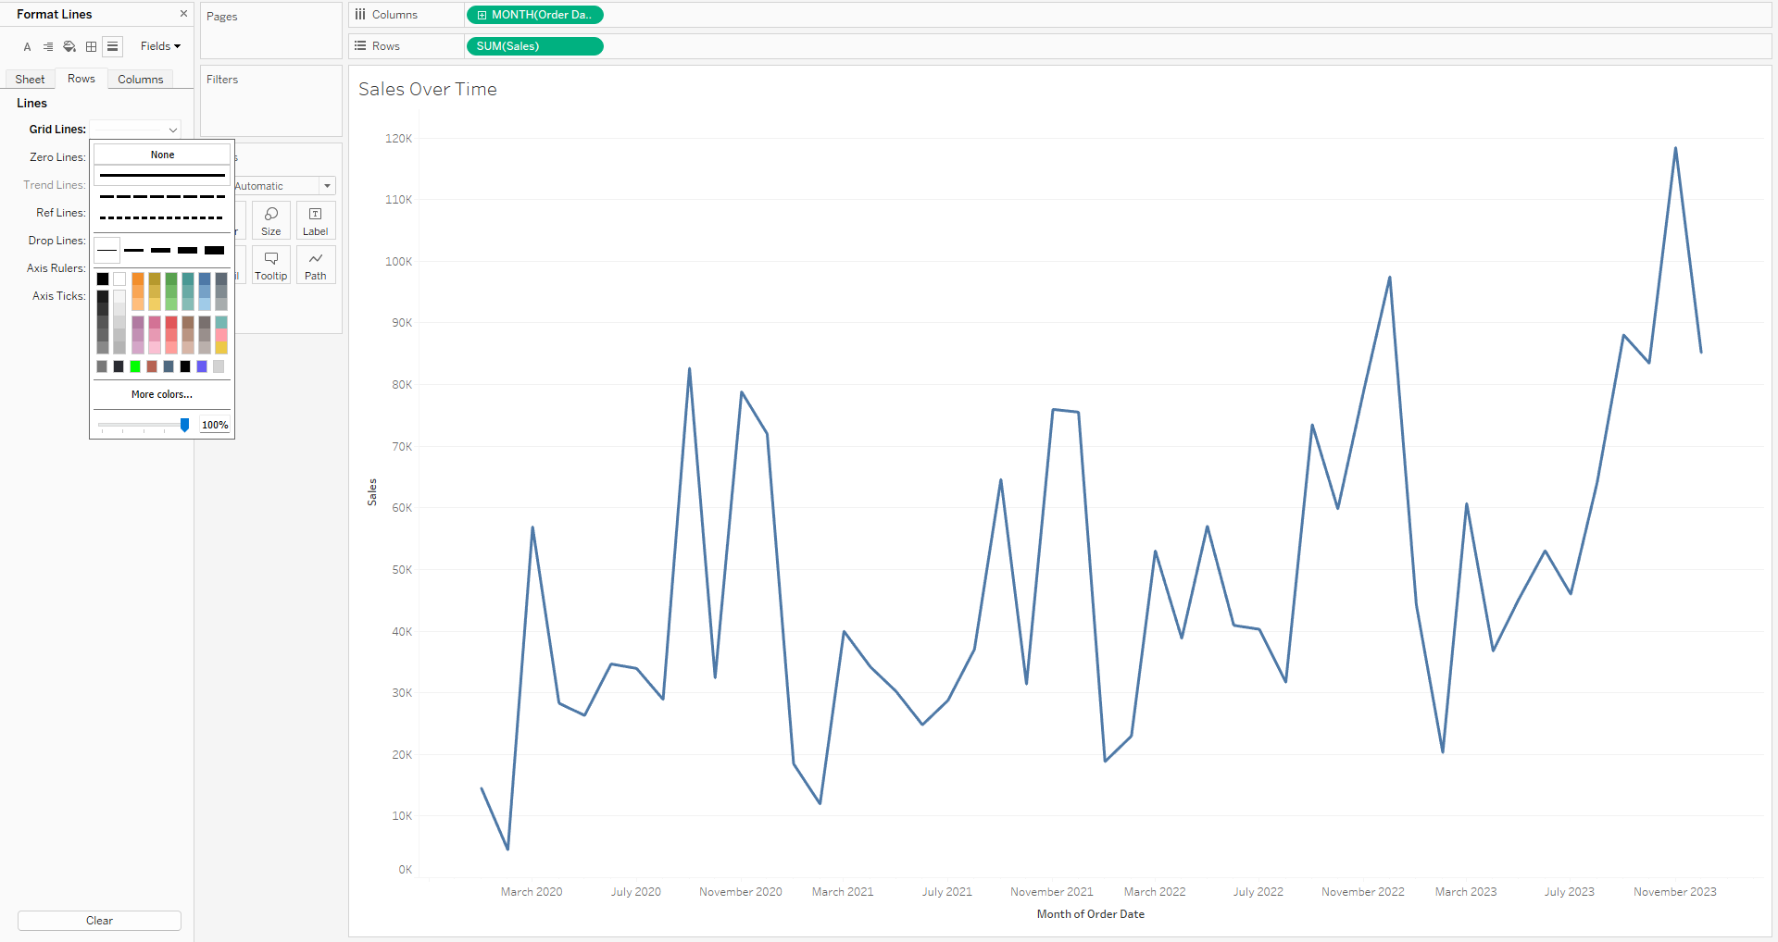Screen dimensions: 1778x942
Task: Switch to Format Borders icon
Action: 91,46
